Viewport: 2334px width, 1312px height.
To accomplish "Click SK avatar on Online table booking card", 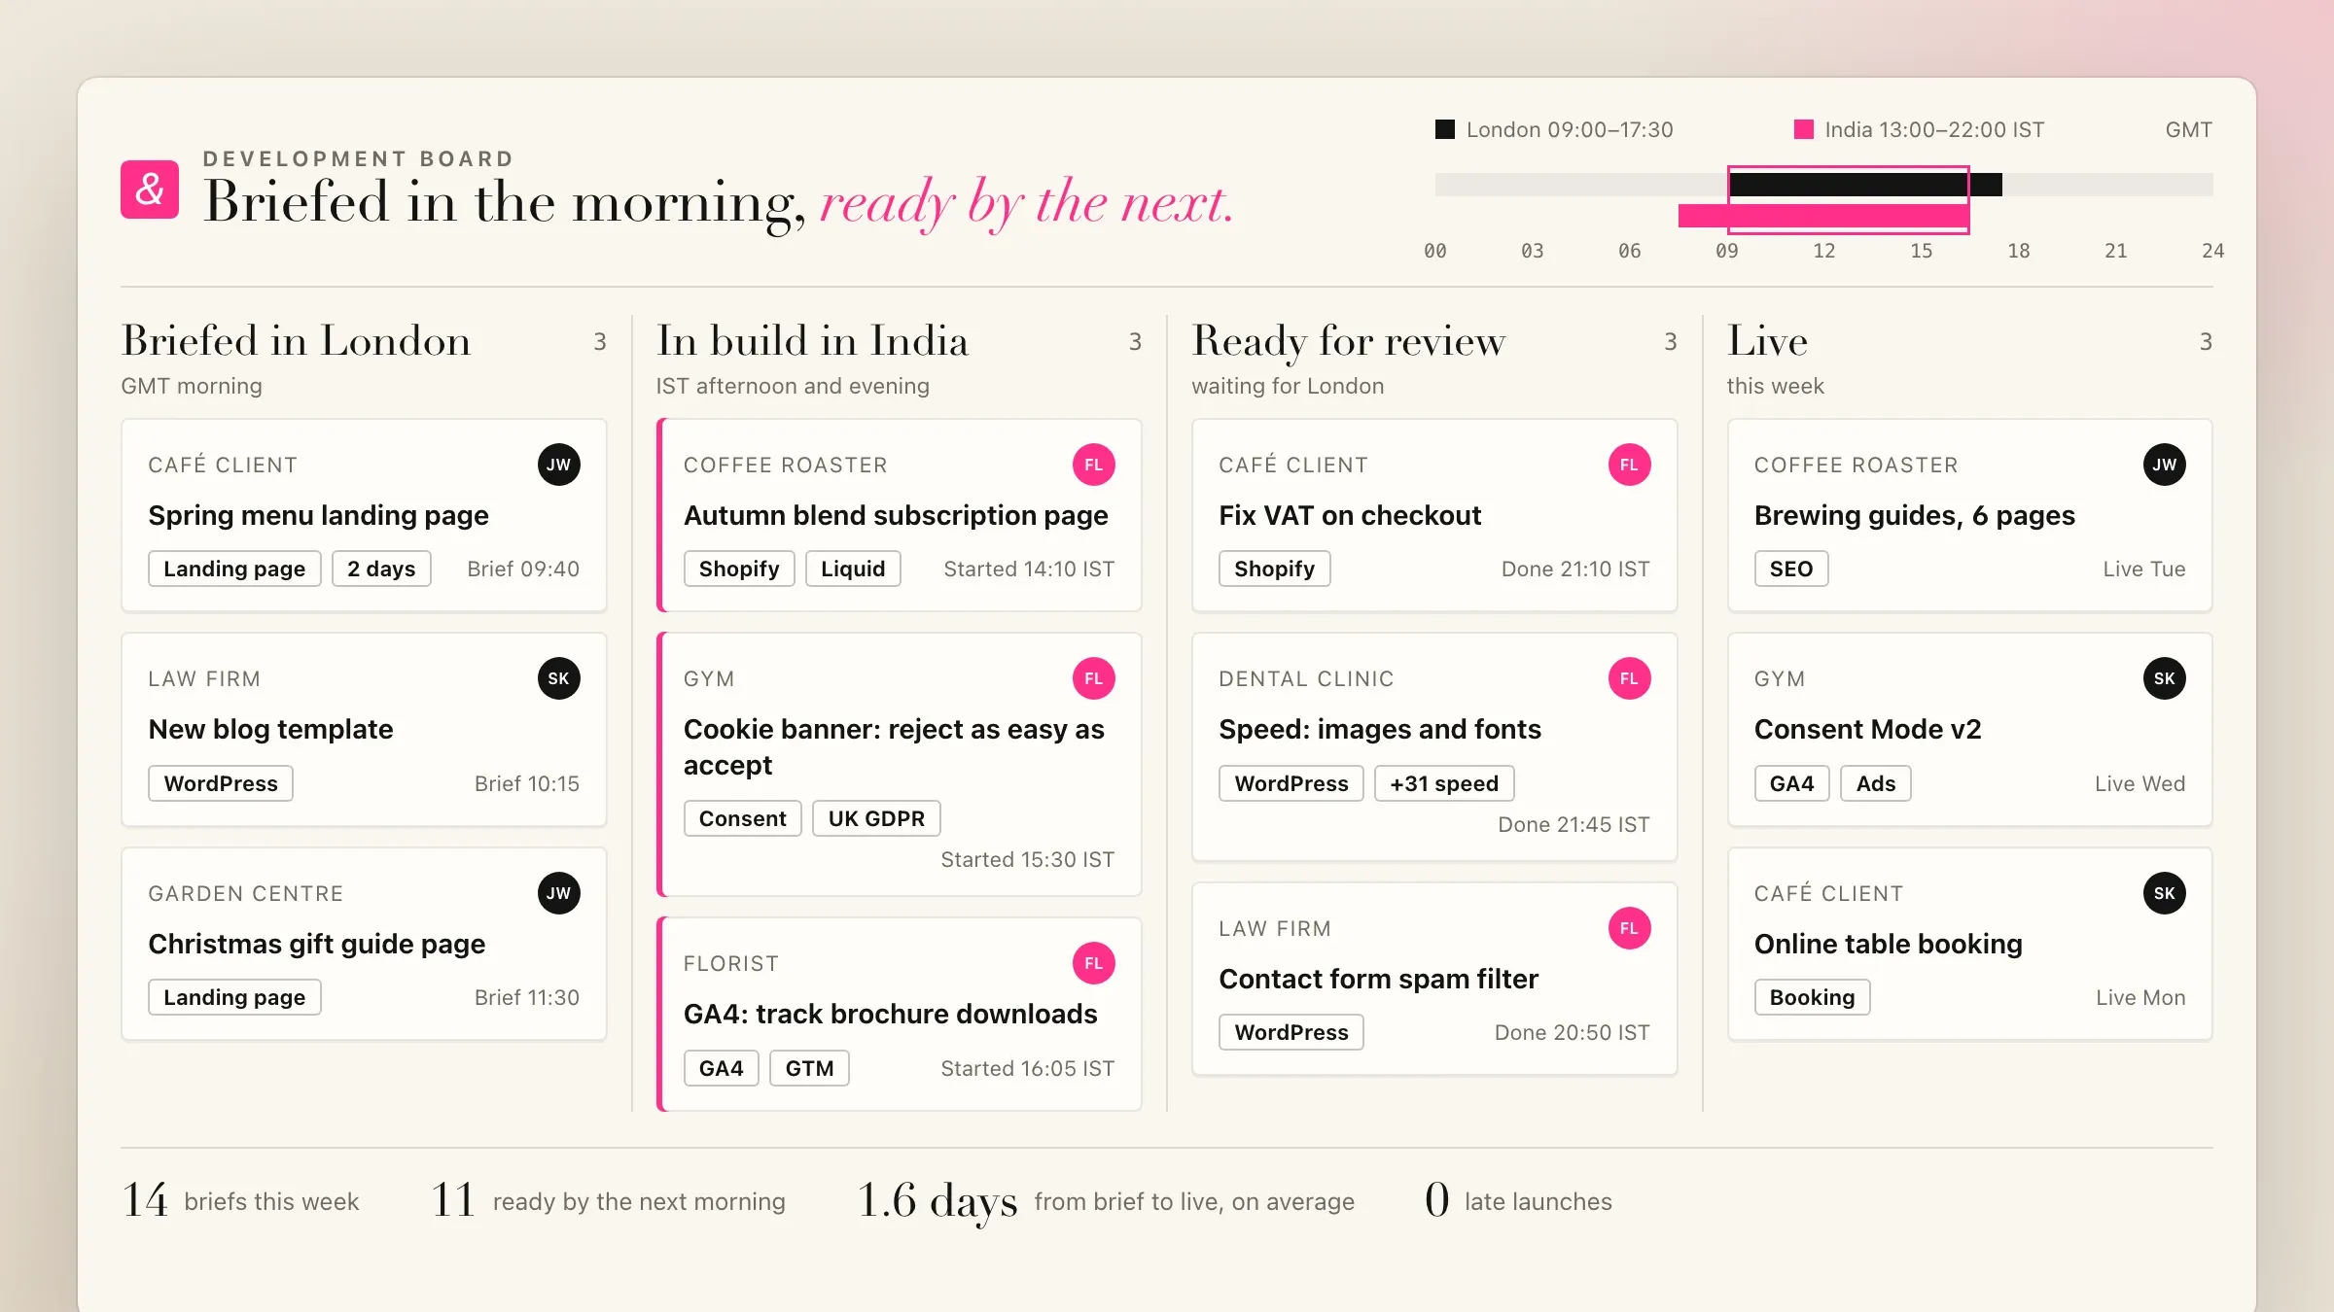I will pyautogui.click(x=2165, y=893).
